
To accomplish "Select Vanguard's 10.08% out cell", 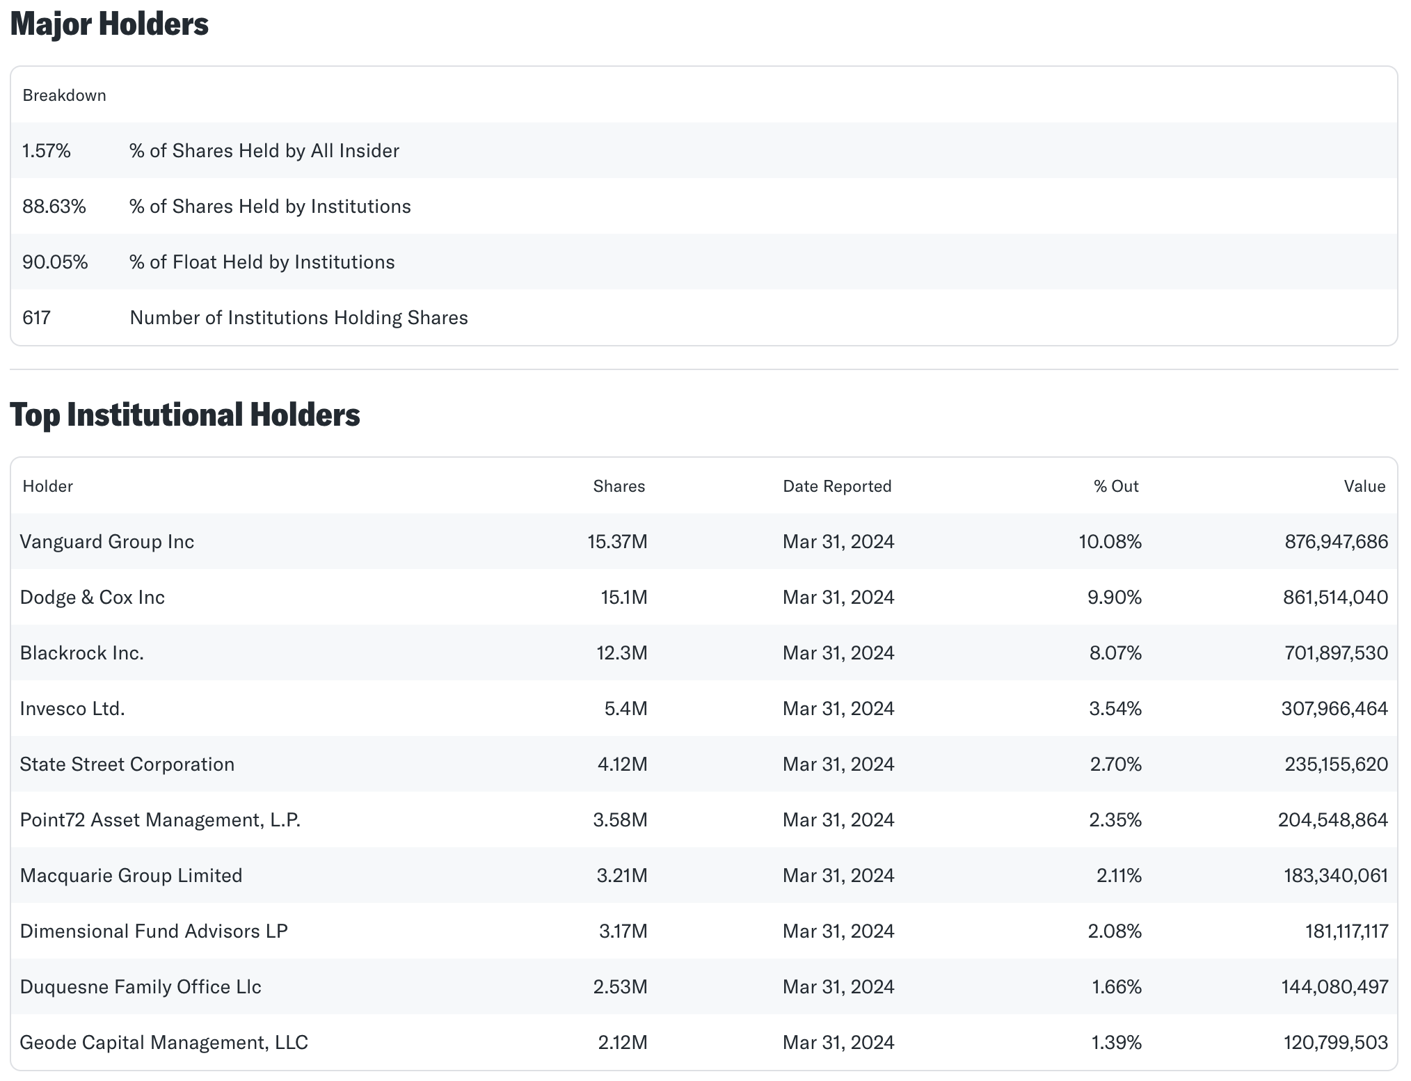I will 1110,542.
